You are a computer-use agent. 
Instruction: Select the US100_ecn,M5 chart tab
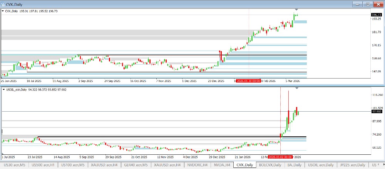coord(73,165)
